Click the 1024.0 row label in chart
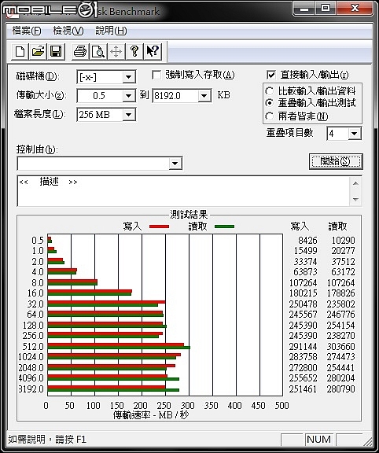The height and width of the screenshot is (453, 379). [31, 357]
